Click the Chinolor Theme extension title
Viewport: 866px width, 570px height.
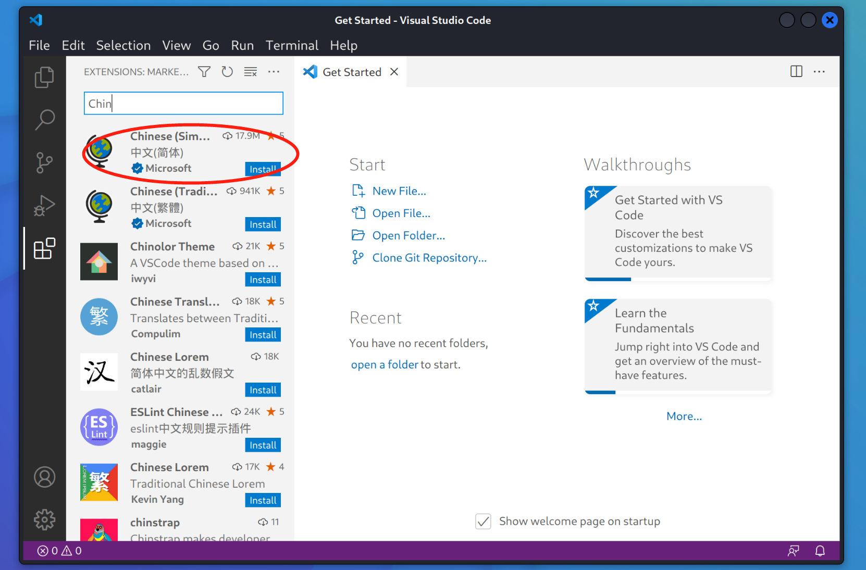pos(172,247)
